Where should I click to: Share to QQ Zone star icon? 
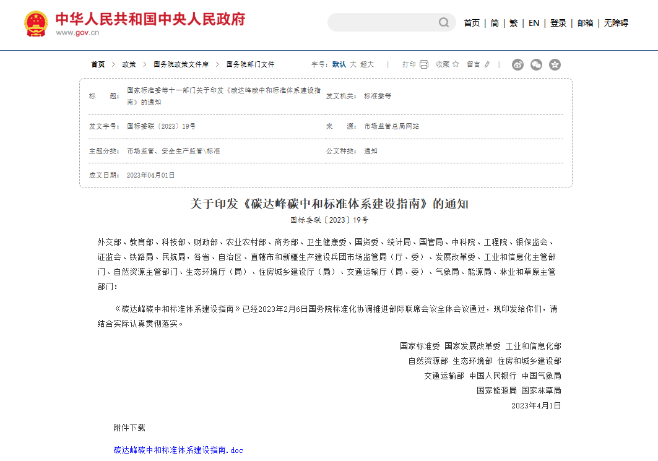pyautogui.click(x=555, y=64)
